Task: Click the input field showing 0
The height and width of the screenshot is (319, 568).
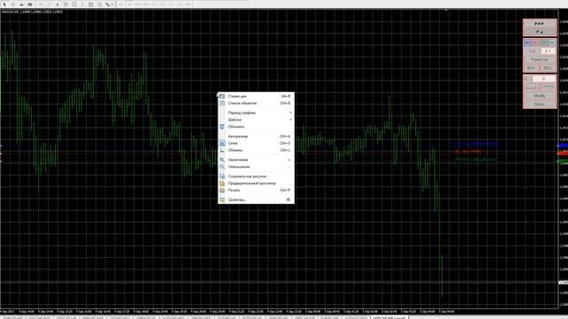Action: coord(543,79)
